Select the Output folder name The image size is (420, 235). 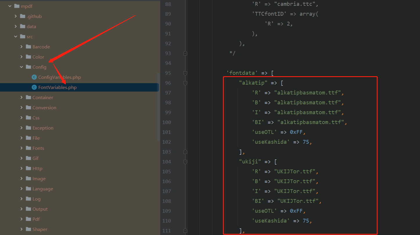[40, 209]
